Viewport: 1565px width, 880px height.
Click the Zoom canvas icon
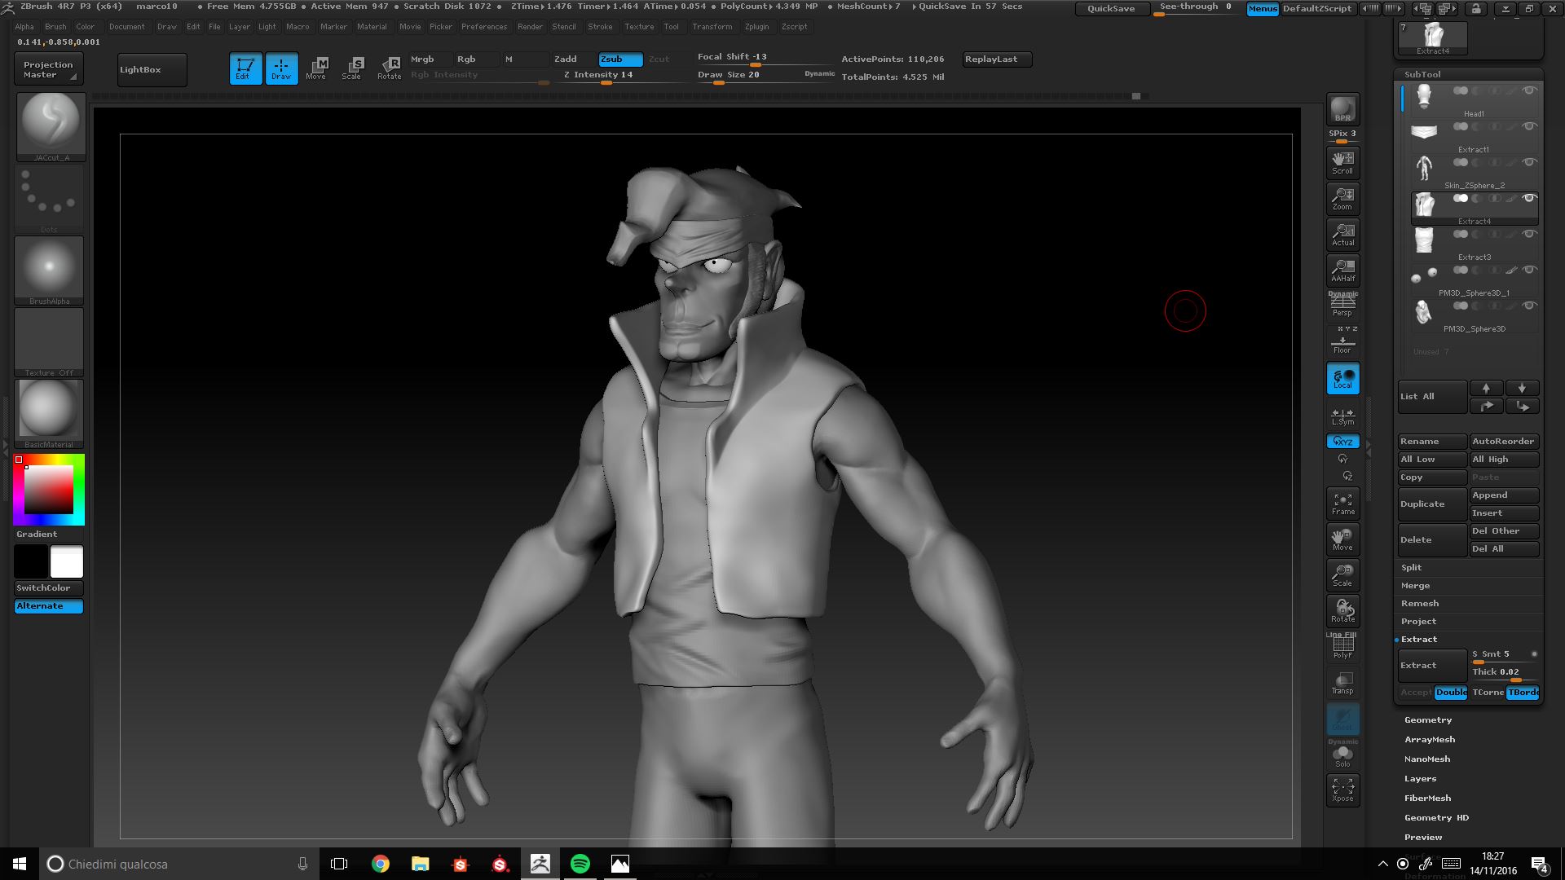(1342, 198)
